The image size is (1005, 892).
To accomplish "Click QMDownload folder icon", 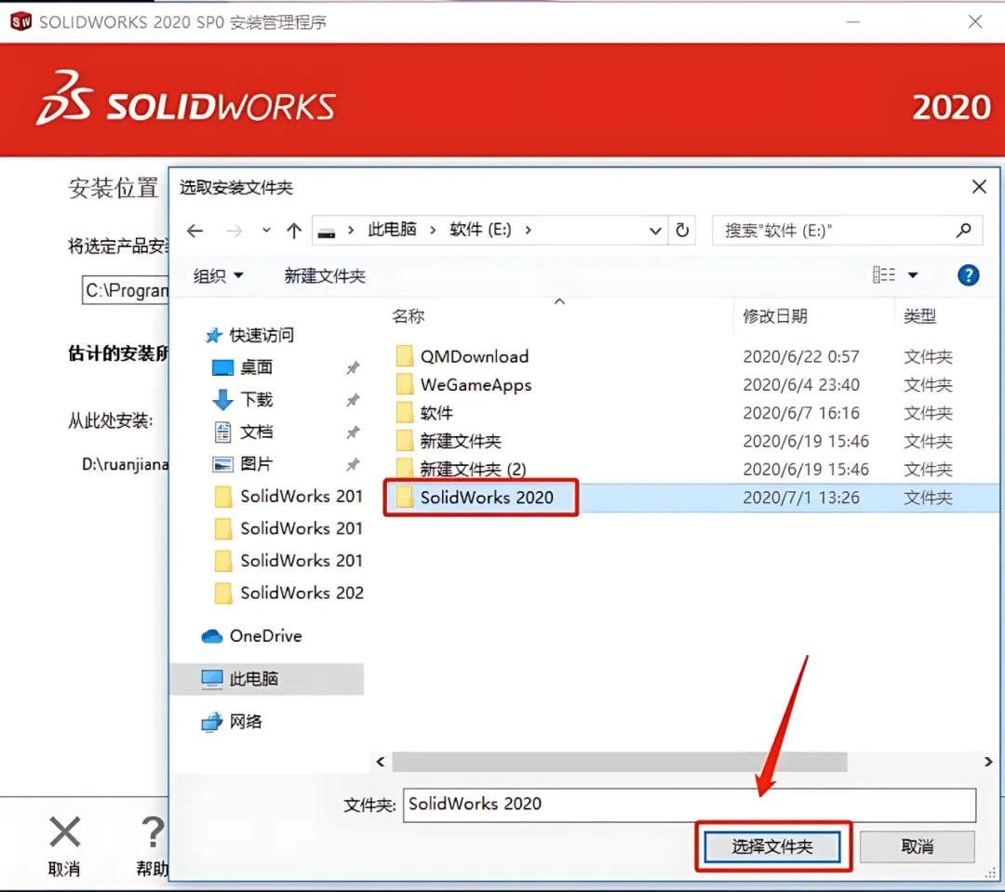I will [405, 355].
